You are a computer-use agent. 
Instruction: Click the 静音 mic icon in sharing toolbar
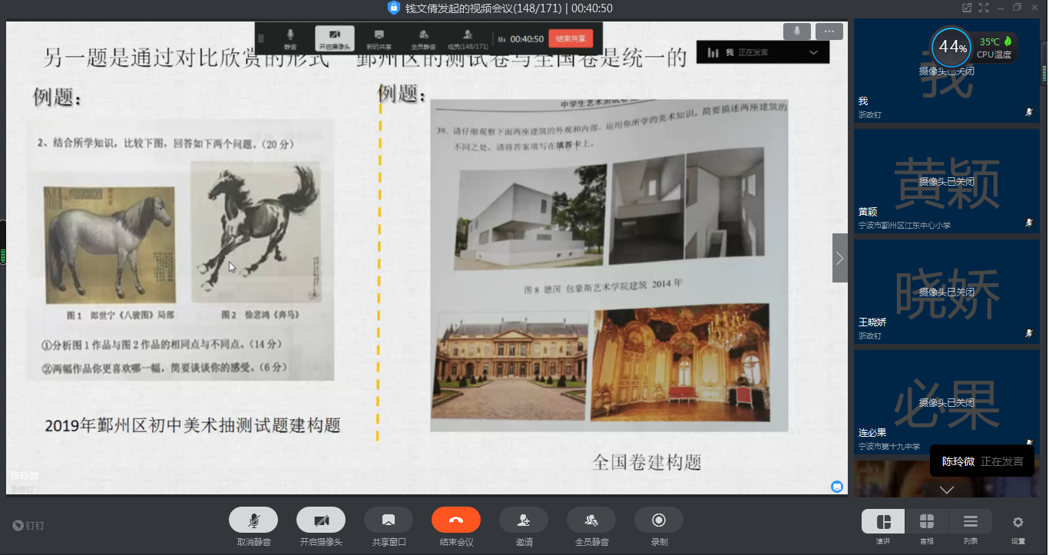click(x=290, y=38)
